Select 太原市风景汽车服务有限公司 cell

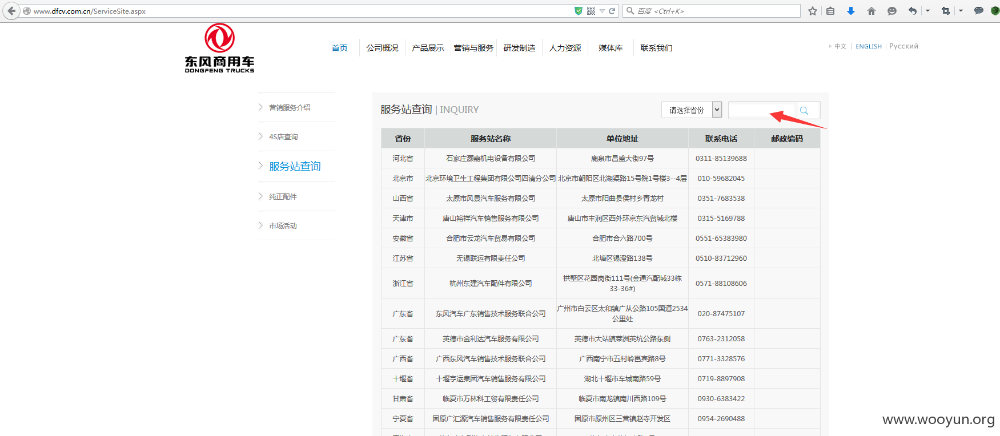point(491,199)
